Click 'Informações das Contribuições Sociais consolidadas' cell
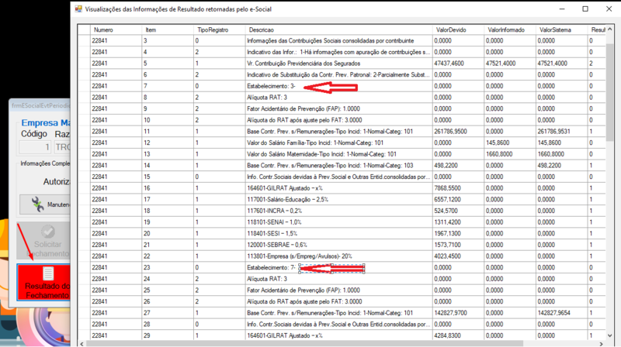Image resolution: width=621 pixels, height=347 pixels. click(x=338, y=41)
